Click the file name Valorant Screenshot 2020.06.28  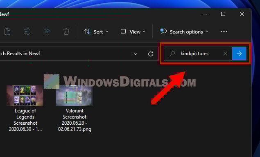[75, 120]
